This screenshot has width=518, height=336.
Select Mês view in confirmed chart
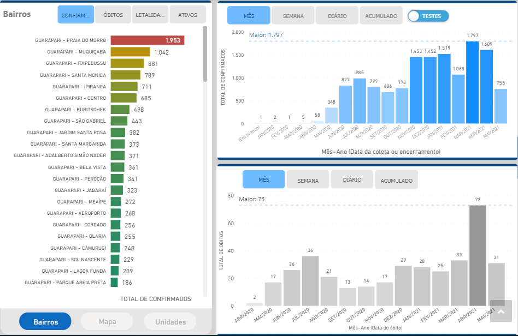pyautogui.click(x=249, y=16)
